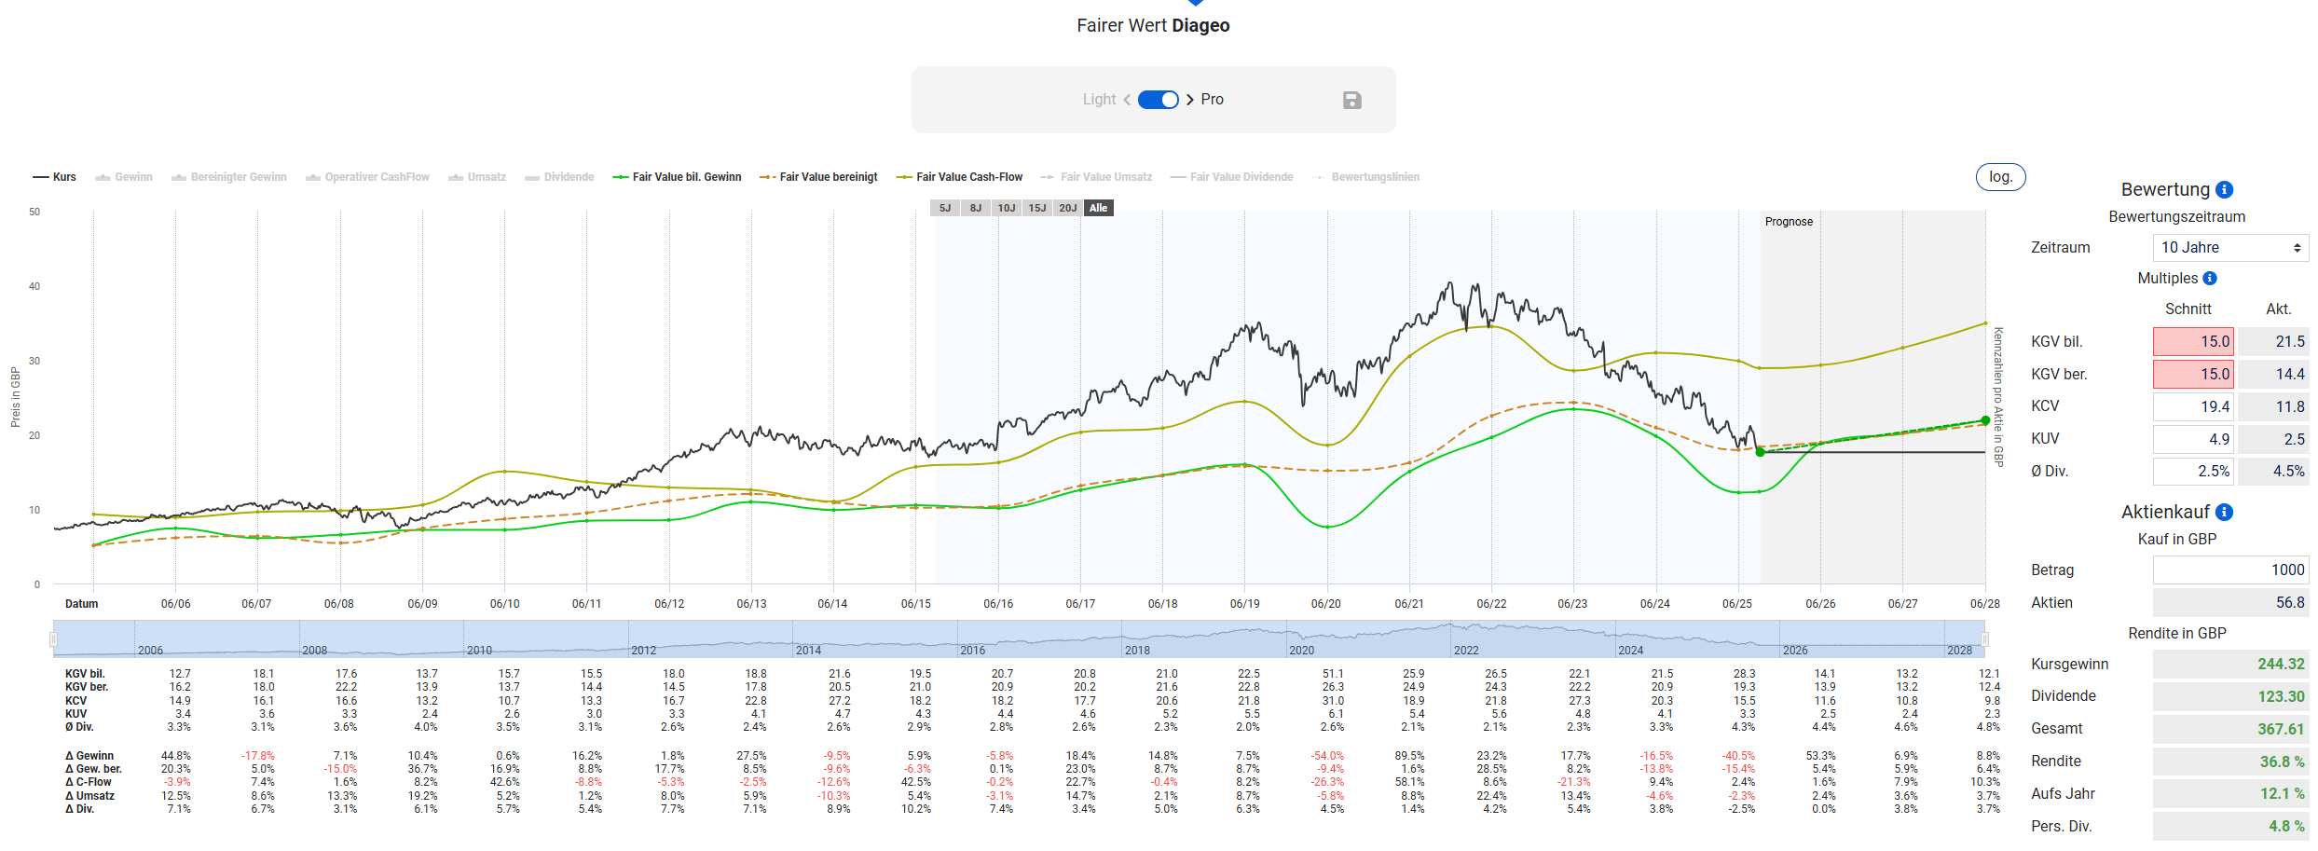Click the left chevron beside Light
The width and height of the screenshot is (2318, 851).
pos(1127,100)
